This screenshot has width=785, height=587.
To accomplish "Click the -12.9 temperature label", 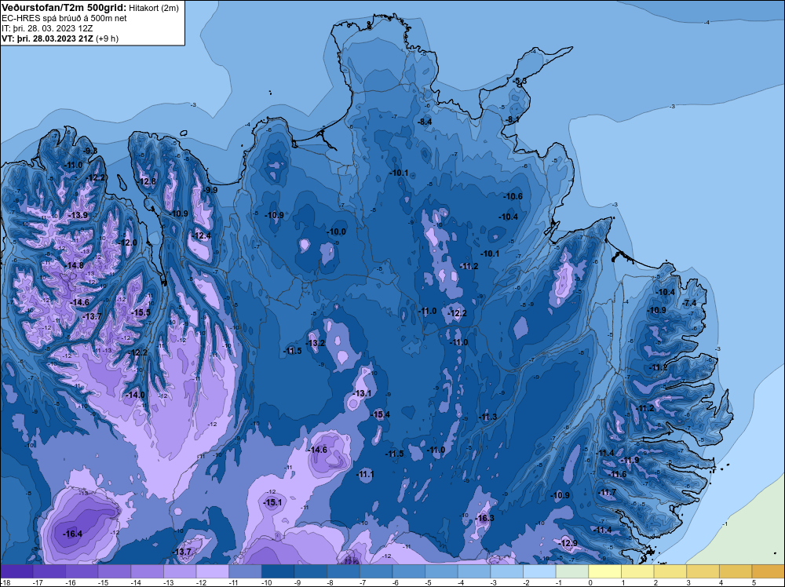I will (568, 543).
